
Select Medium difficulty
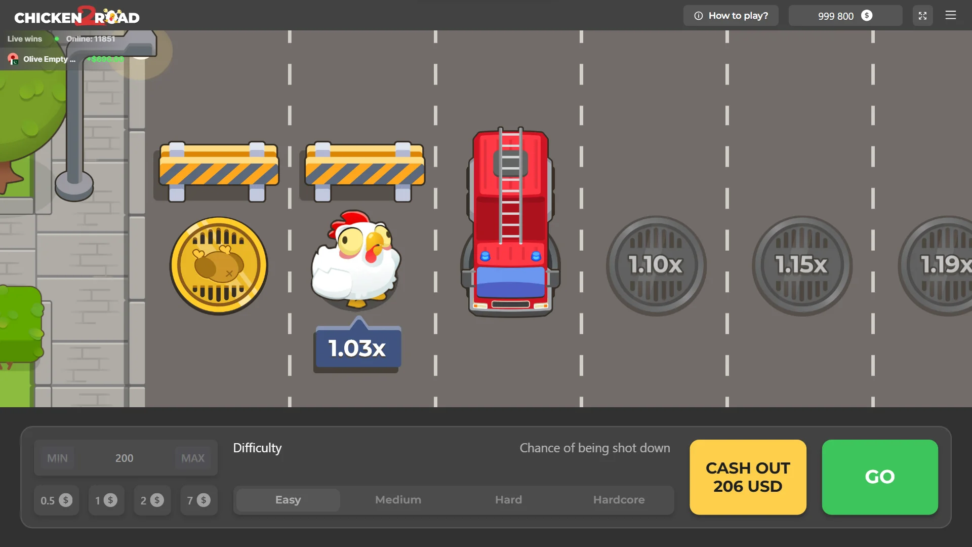point(398,500)
